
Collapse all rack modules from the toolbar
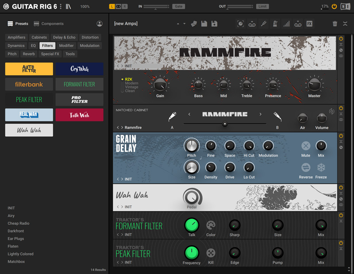[x=345, y=24]
